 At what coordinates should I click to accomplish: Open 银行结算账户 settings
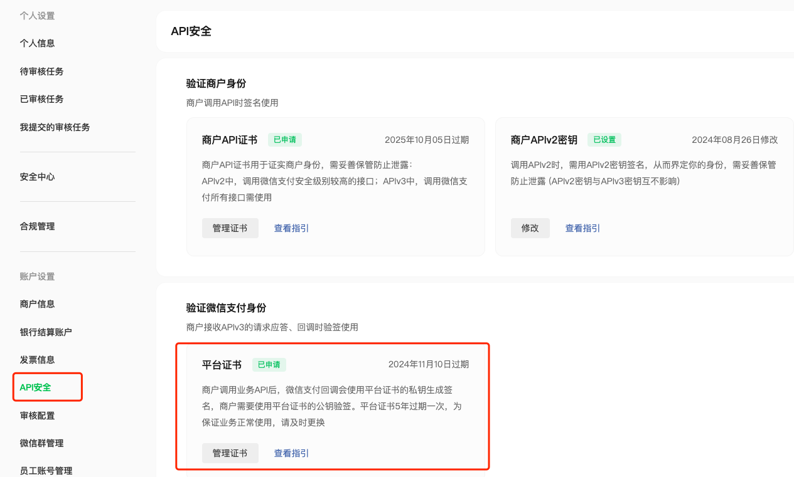click(46, 332)
